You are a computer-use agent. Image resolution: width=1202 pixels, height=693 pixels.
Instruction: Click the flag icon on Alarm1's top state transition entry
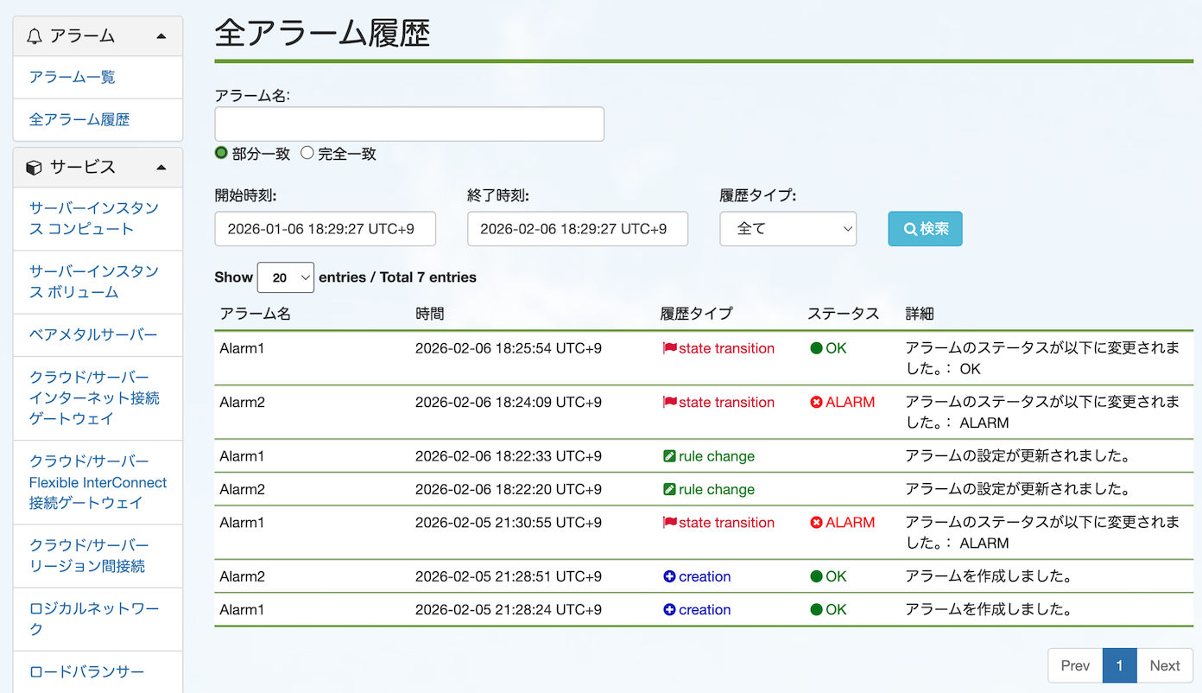(x=669, y=348)
